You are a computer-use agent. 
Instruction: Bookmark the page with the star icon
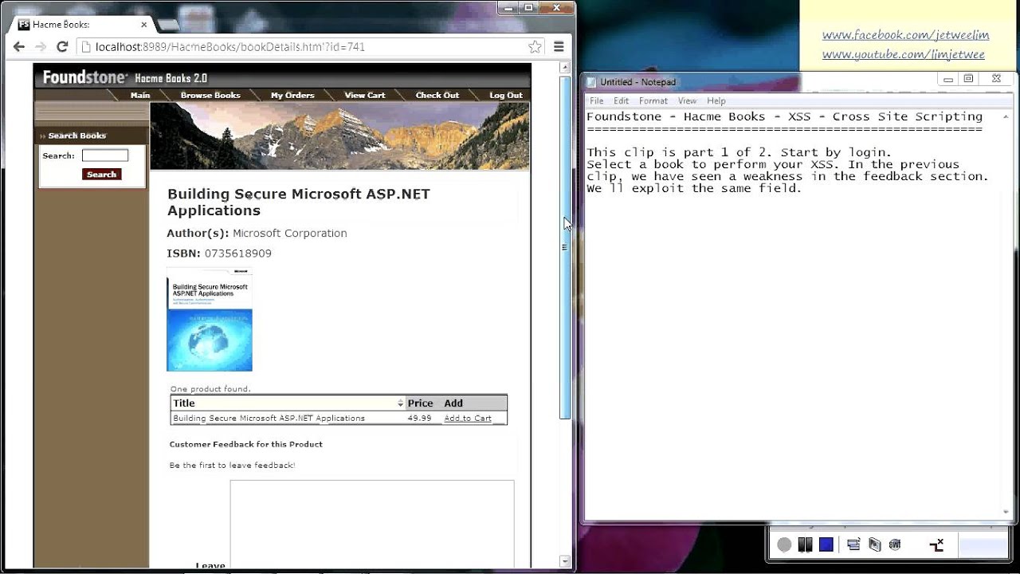(x=535, y=47)
